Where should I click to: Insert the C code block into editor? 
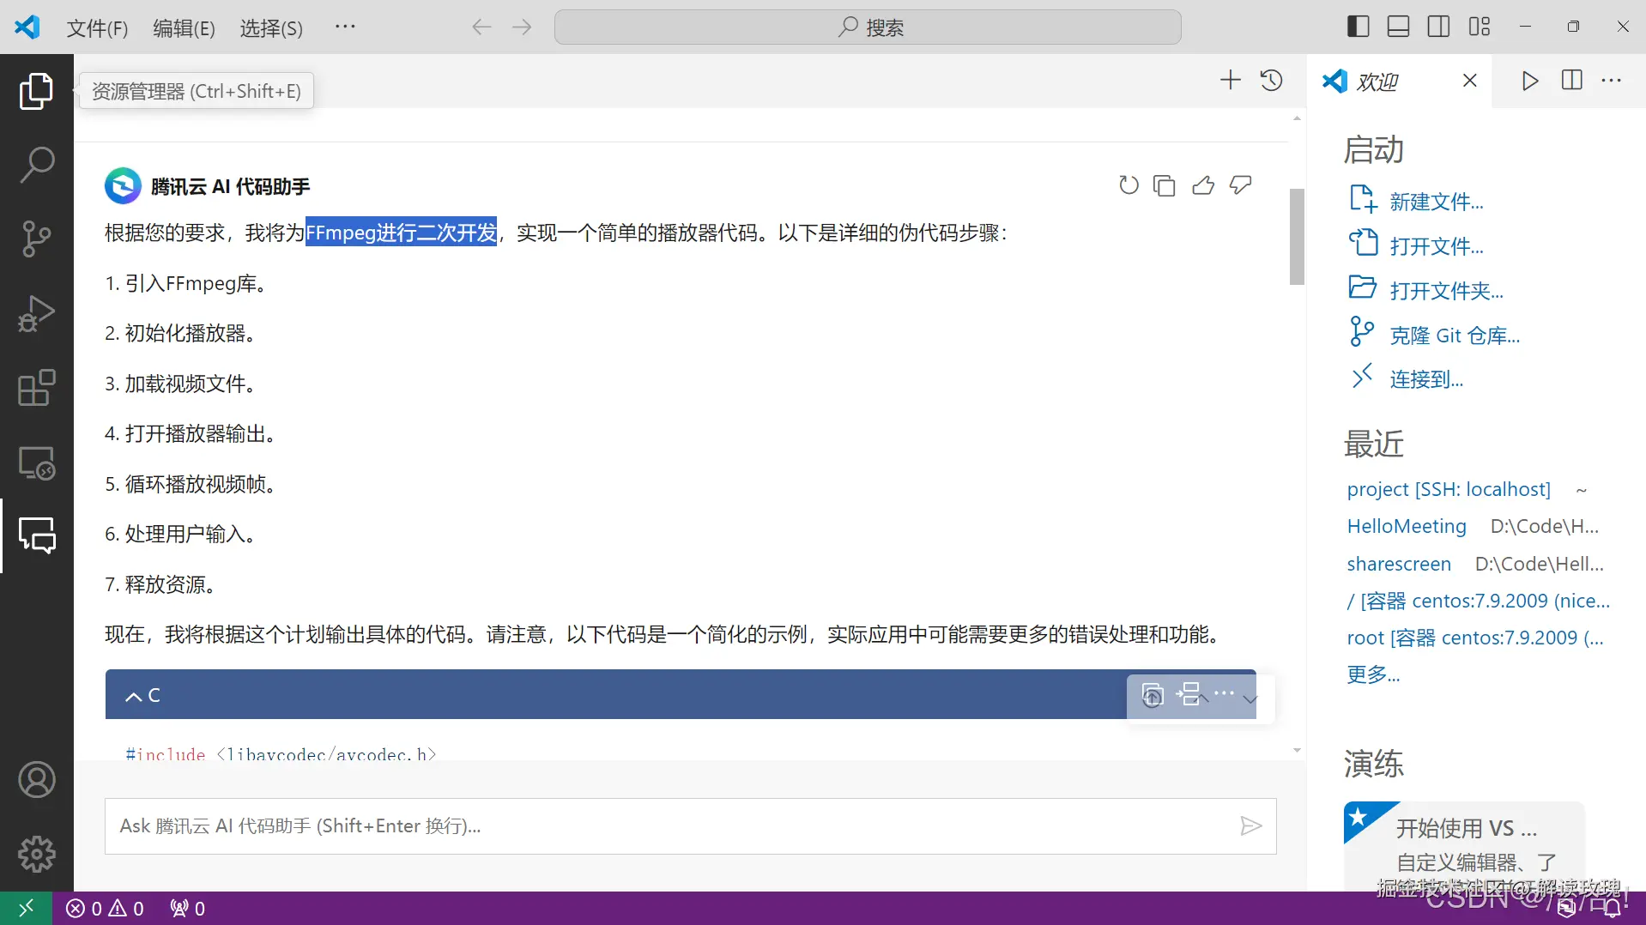coord(1189,694)
